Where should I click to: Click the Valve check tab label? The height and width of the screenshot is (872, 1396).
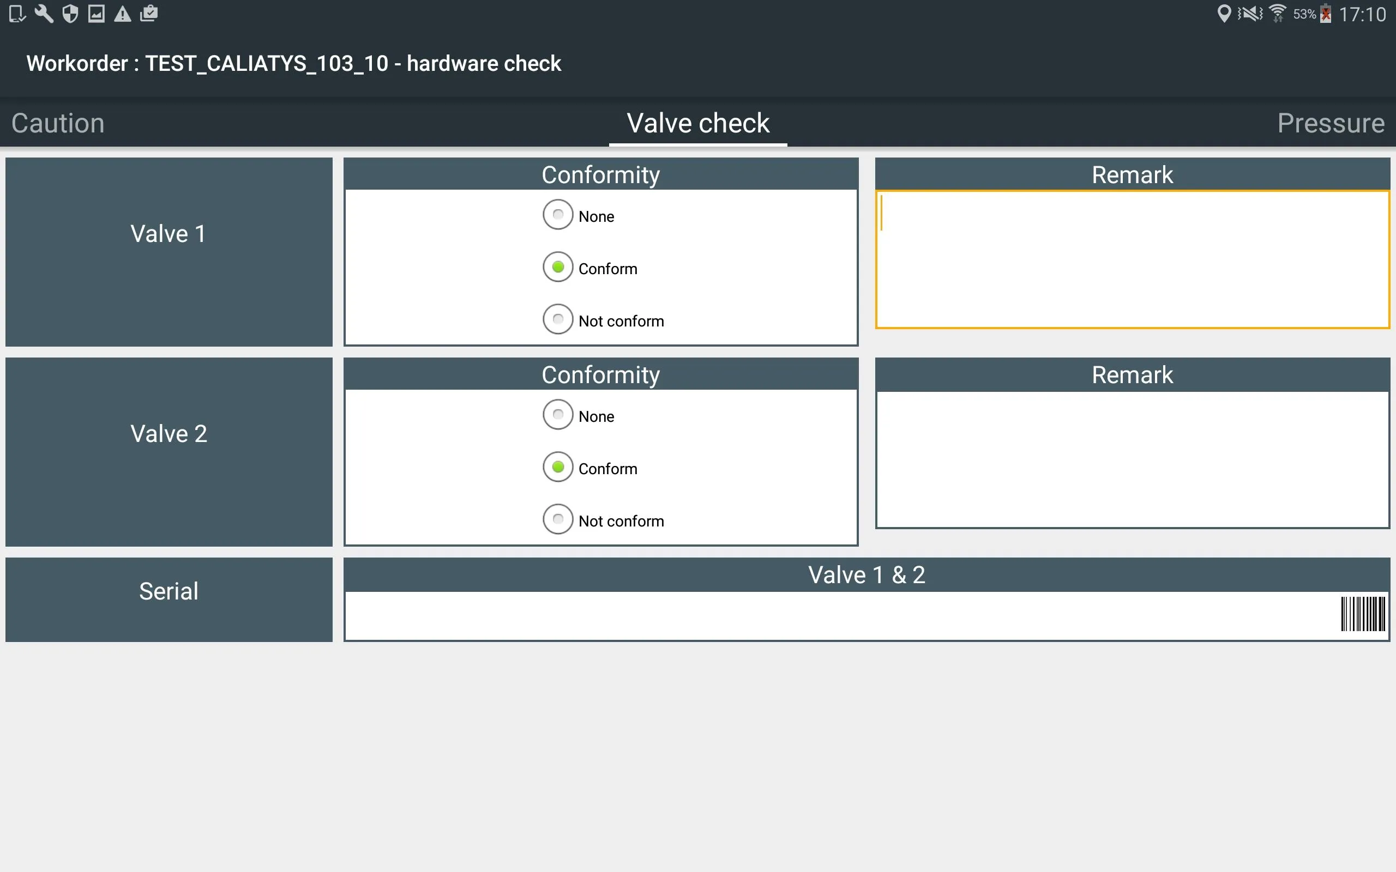pyautogui.click(x=697, y=123)
